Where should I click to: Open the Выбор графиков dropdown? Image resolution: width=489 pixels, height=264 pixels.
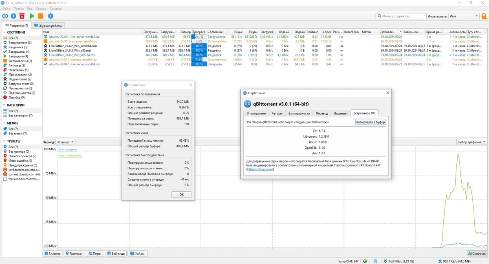click(471, 142)
